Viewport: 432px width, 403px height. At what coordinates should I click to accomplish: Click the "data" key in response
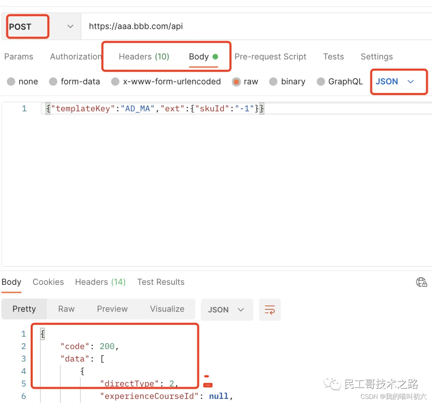pyautogui.click(x=75, y=359)
